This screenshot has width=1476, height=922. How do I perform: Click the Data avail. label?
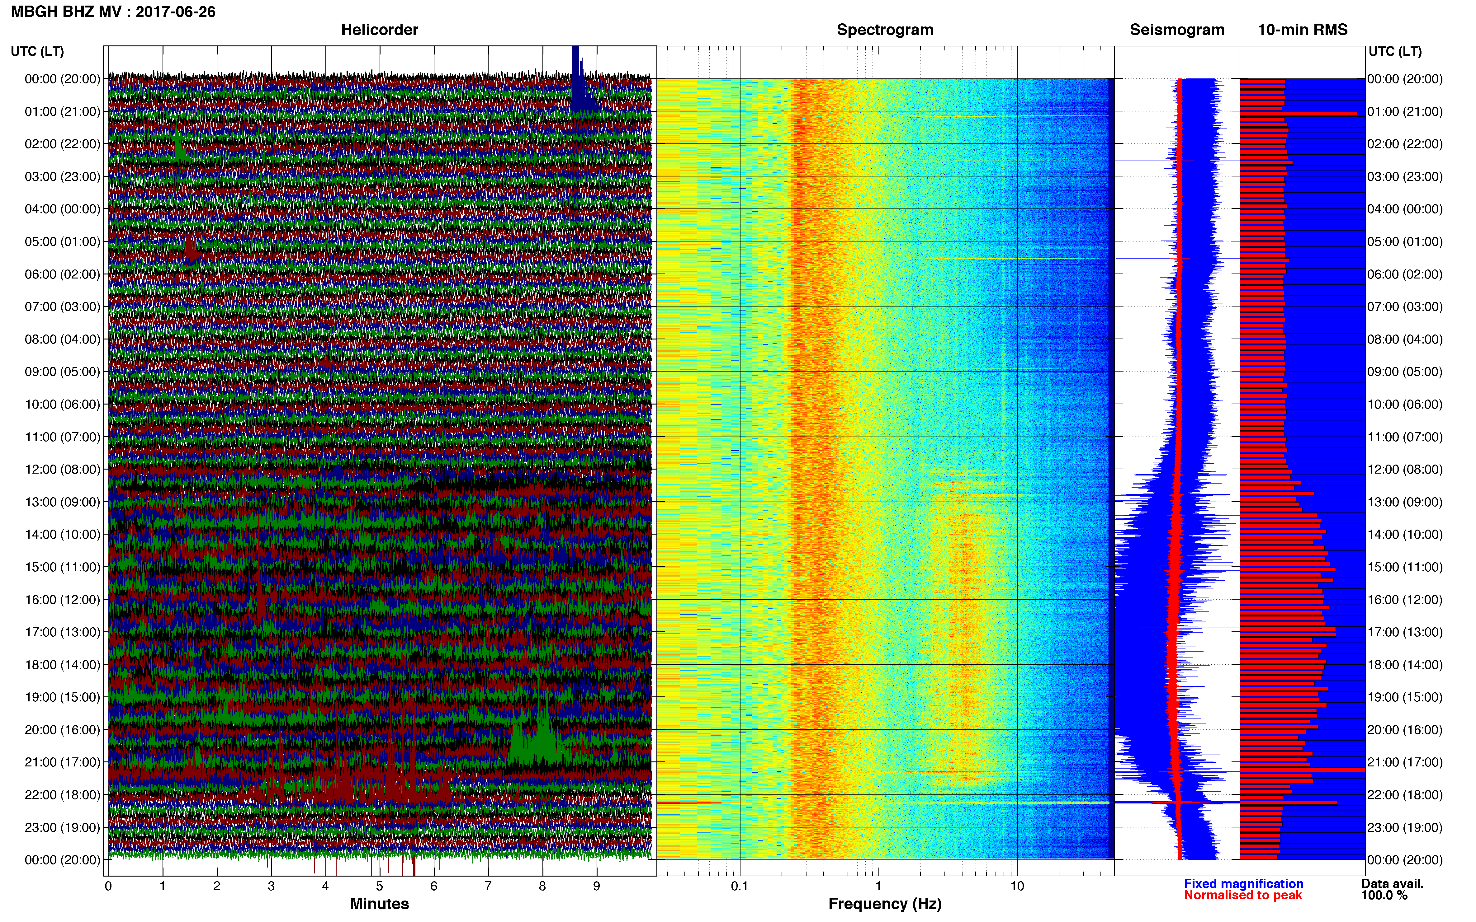point(1393,884)
